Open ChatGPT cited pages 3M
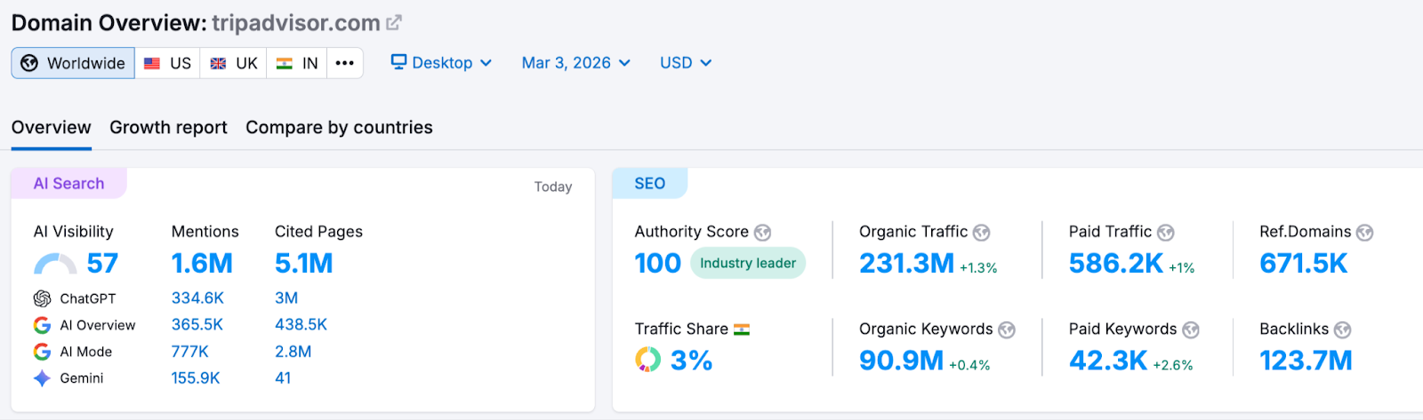1423x420 pixels. click(286, 298)
